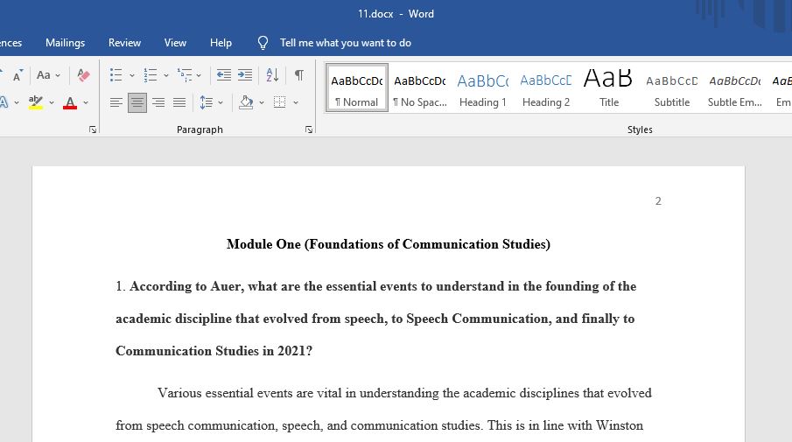Image resolution: width=792 pixels, height=442 pixels.
Task: Open the Shading color dropdown arrow
Action: tap(261, 102)
